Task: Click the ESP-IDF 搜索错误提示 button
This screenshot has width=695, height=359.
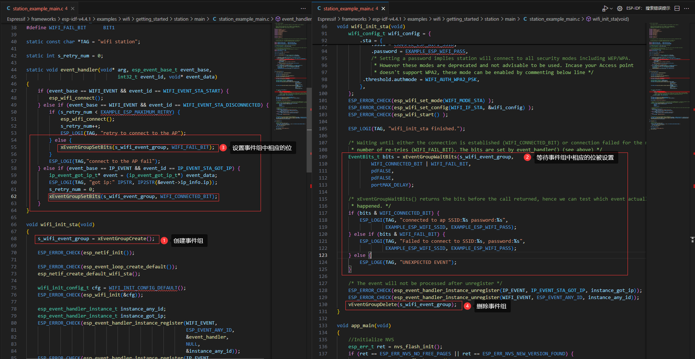Action: (648, 8)
